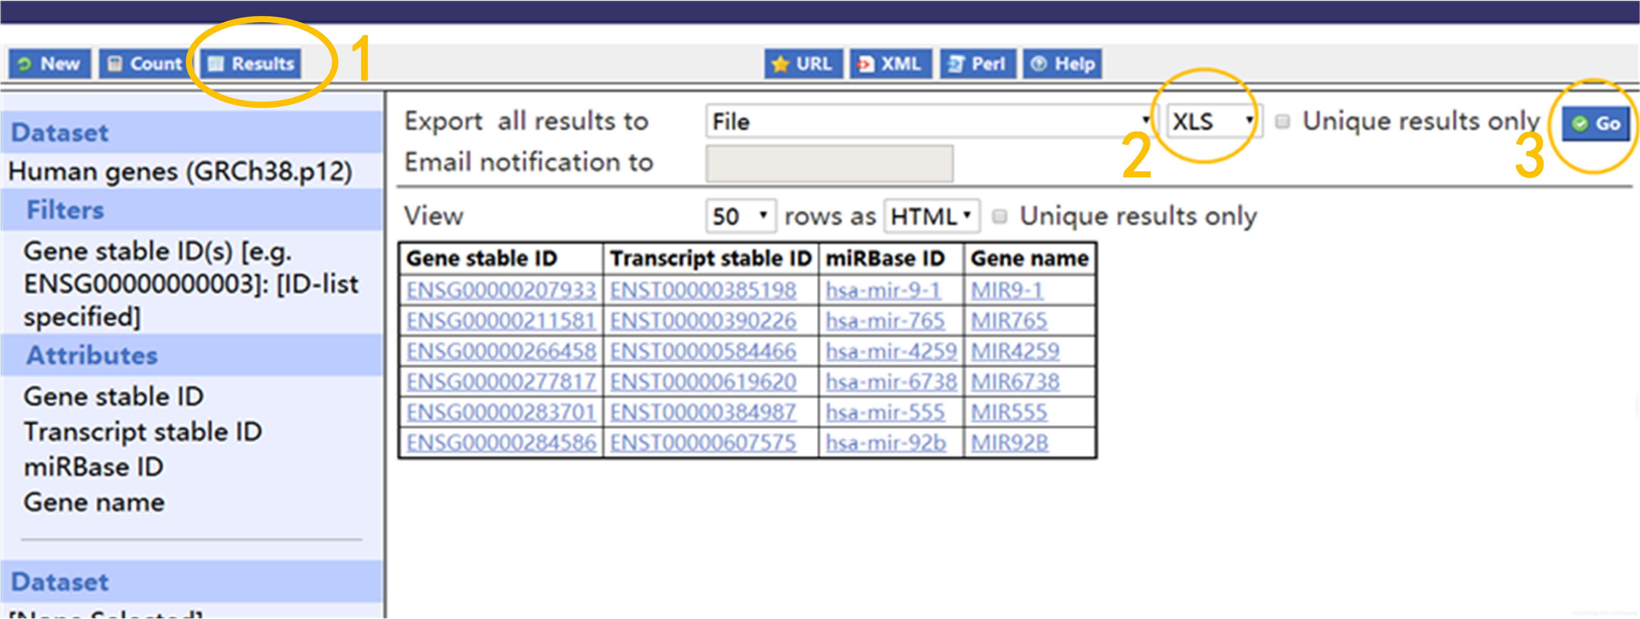The image size is (1640, 619).
Task: Open gene link ENSG00000207933
Action: click(x=501, y=291)
